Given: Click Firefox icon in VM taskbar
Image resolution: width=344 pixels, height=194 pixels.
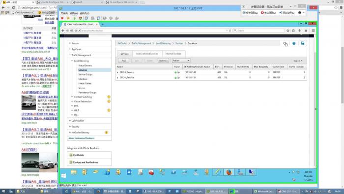Looking at the screenshot, I should (x=229, y=172).
